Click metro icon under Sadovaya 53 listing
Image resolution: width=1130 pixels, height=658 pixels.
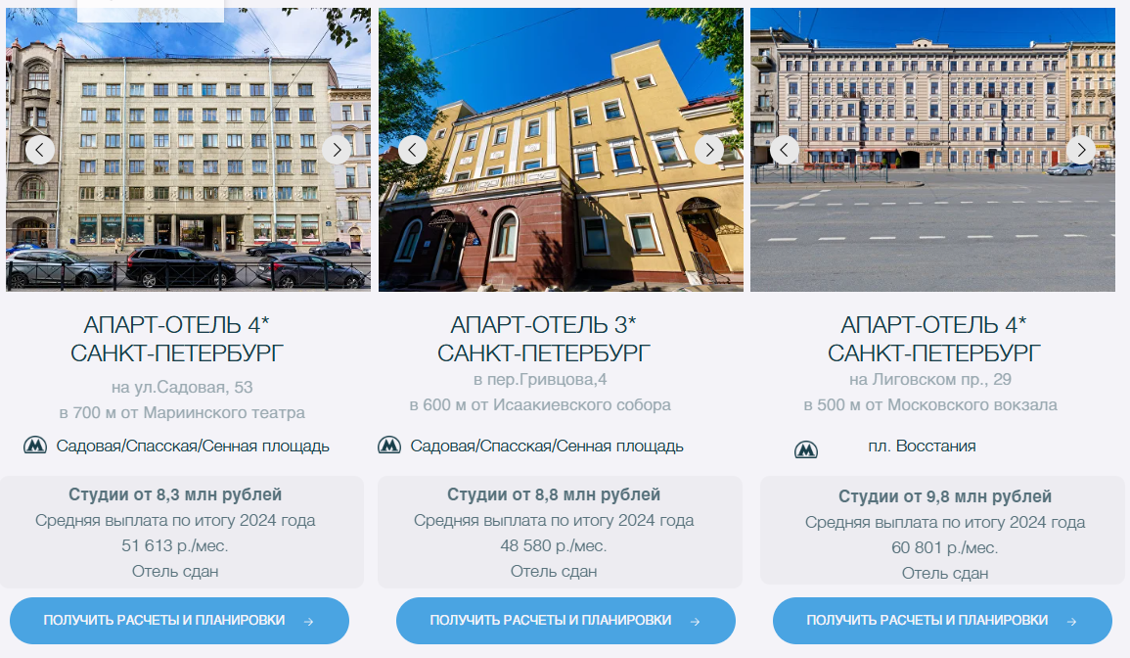click(x=34, y=446)
